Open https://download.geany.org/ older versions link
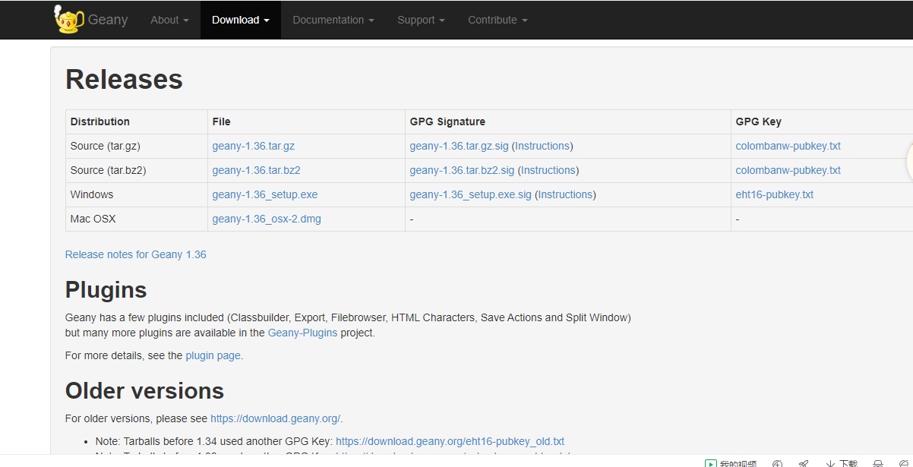The height and width of the screenshot is (467, 913). pos(275,418)
